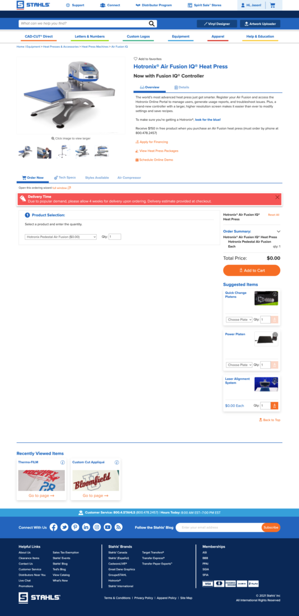Open Hotronix Pedestal Air Fusion product dropdown
This screenshot has height=616, width=299.
[x=60, y=237]
